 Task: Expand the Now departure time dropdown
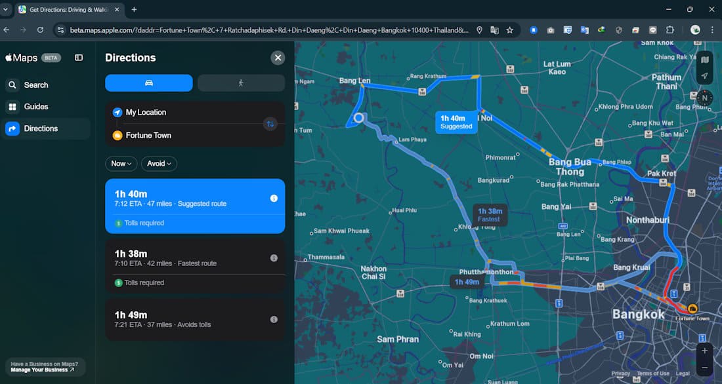[121, 164]
